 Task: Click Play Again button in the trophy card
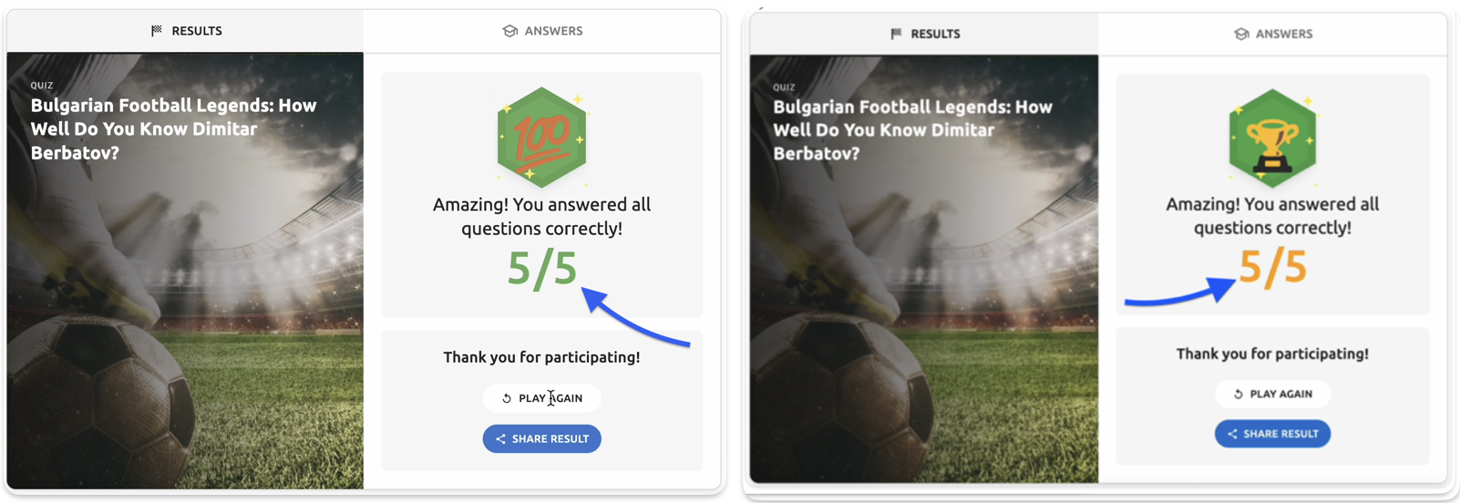(1272, 395)
